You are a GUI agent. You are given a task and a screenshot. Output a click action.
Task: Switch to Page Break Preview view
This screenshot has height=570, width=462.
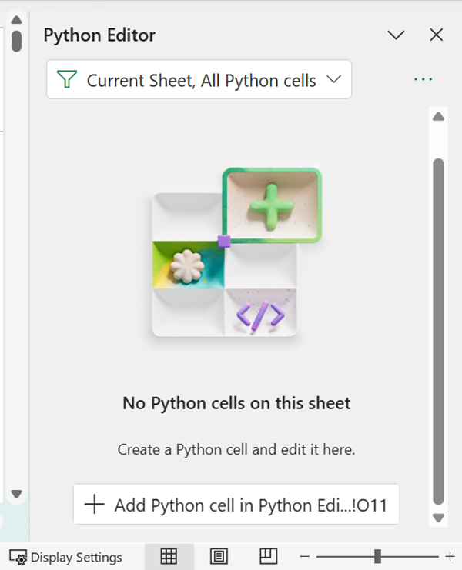click(x=267, y=556)
